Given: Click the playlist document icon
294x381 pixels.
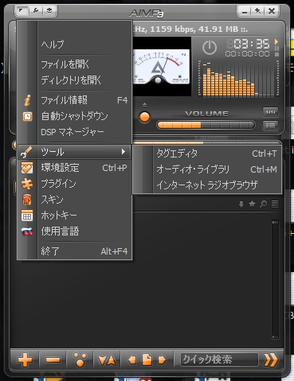Looking at the screenshot, I should pyautogui.click(x=147, y=360).
